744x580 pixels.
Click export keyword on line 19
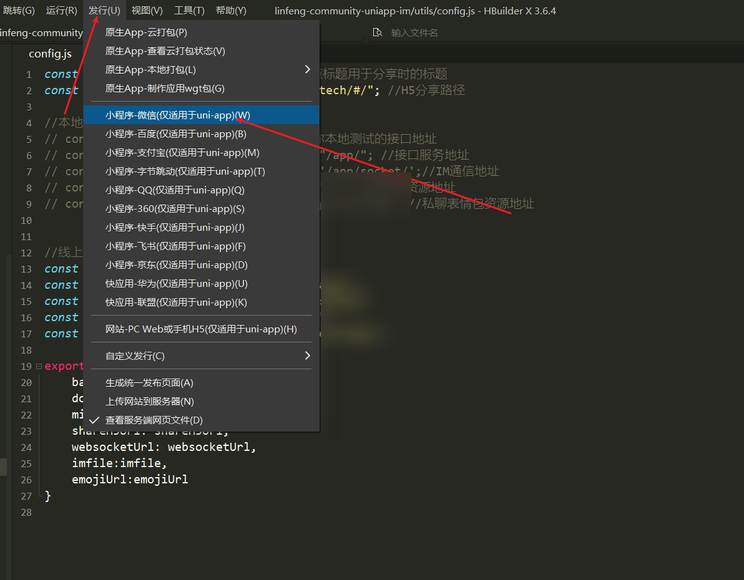64,366
